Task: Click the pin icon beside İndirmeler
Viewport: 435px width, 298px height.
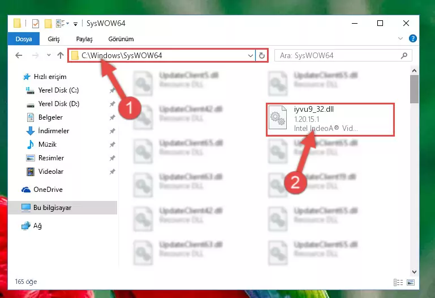Action: pyautogui.click(x=112, y=131)
